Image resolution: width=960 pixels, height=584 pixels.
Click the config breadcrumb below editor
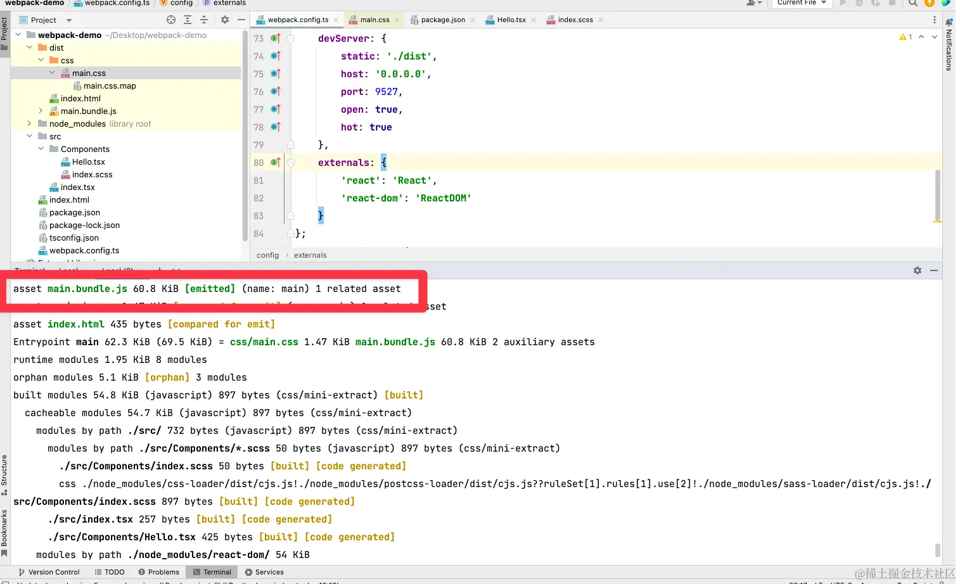(x=267, y=255)
